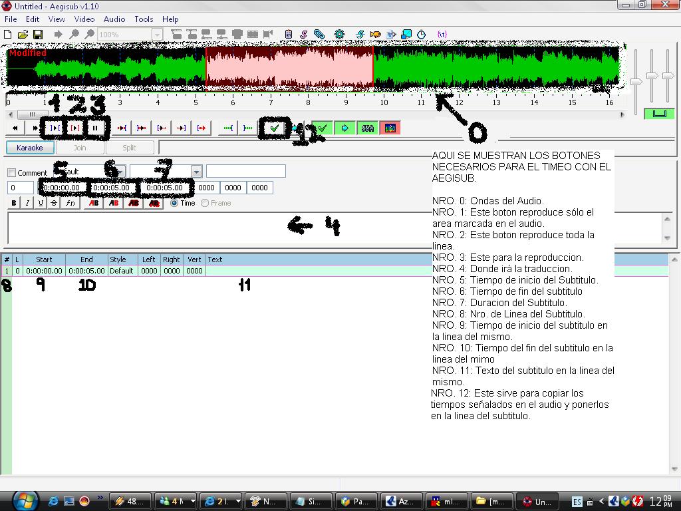Play first 500 ms of selection
The image size is (681, 511).
pyautogui.click(x=162, y=128)
